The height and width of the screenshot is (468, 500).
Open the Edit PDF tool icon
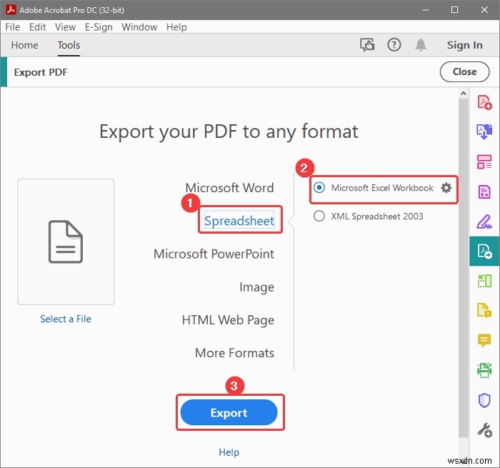point(484,191)
